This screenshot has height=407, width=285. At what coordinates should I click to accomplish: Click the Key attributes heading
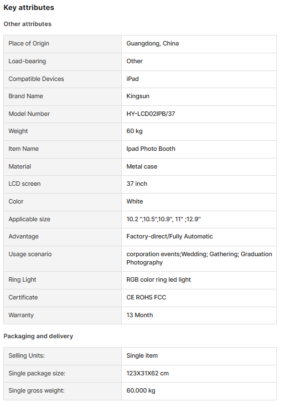[29, 8]
